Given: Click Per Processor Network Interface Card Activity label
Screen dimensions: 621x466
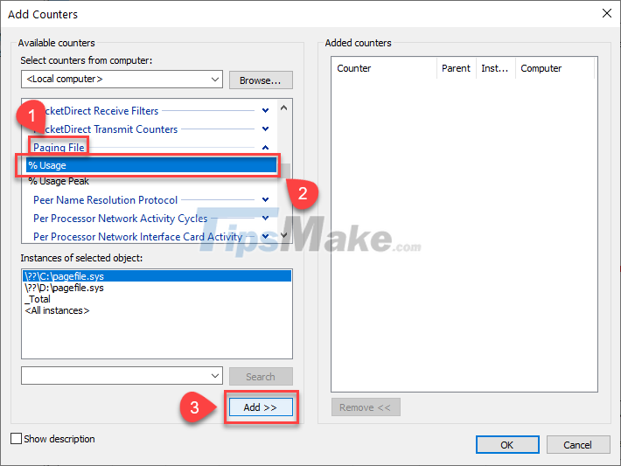Looking at the screenshot, I should point(138,236).
